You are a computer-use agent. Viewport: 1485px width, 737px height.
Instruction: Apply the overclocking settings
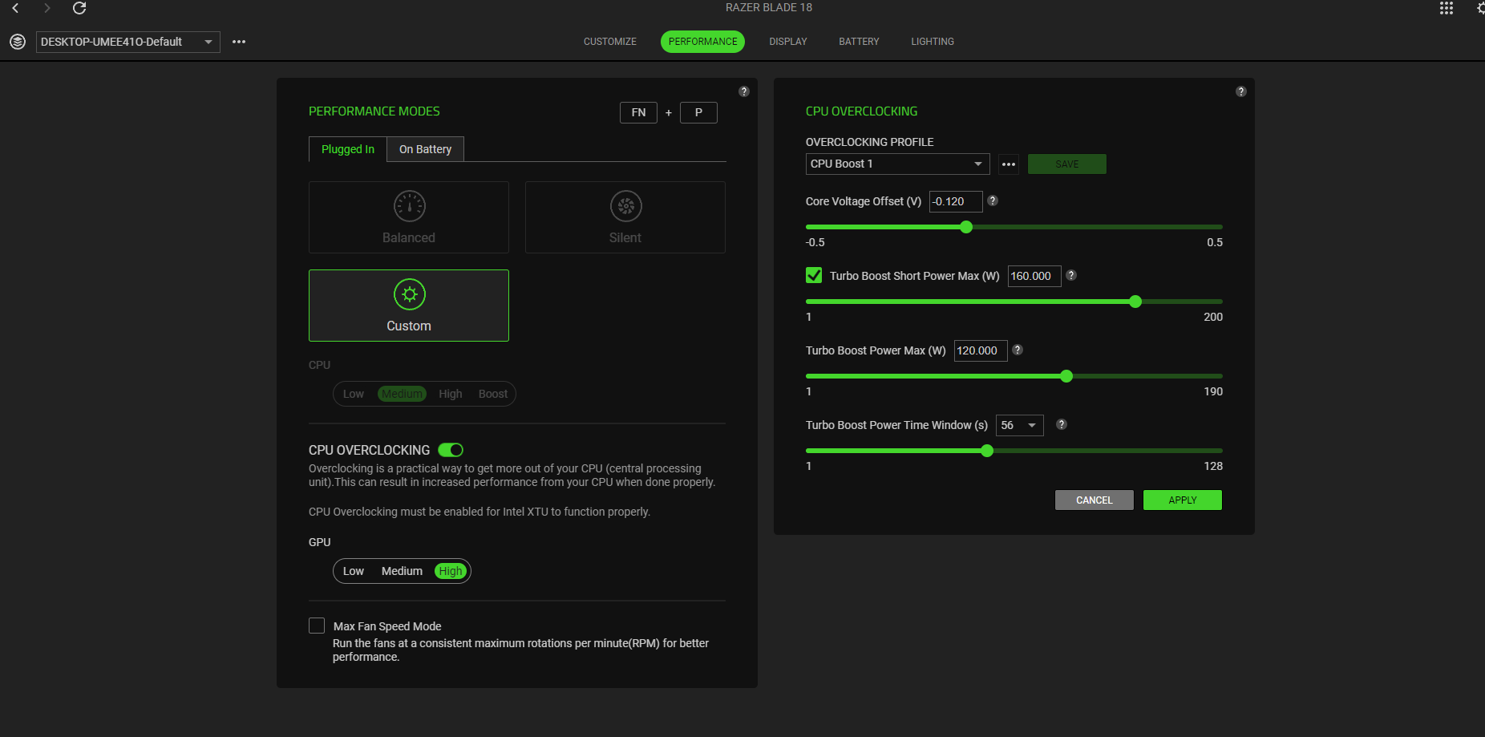[1183, 500]
